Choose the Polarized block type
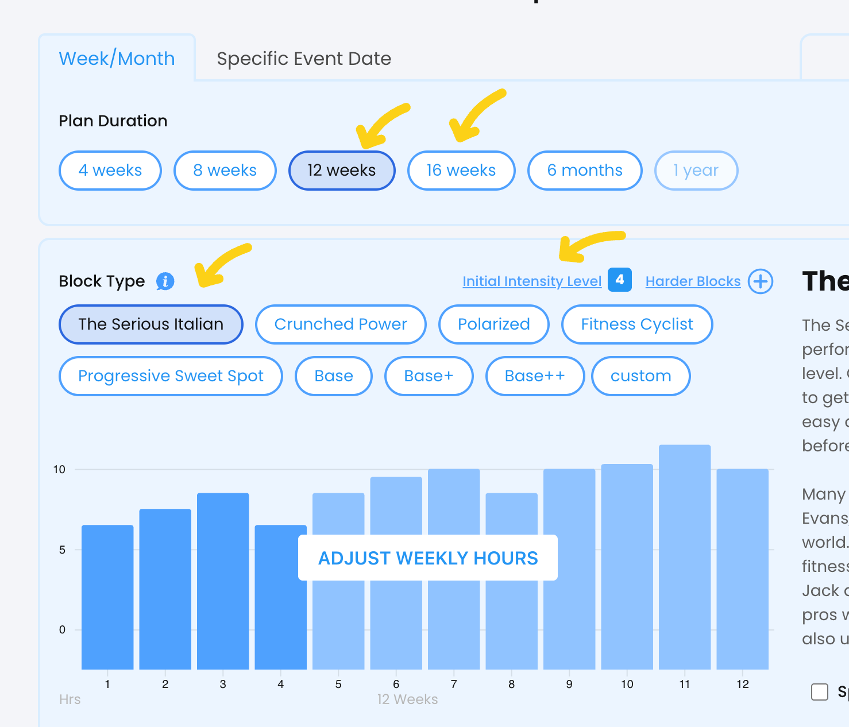This screenshot has width=849, height=727. coord(493,324)
